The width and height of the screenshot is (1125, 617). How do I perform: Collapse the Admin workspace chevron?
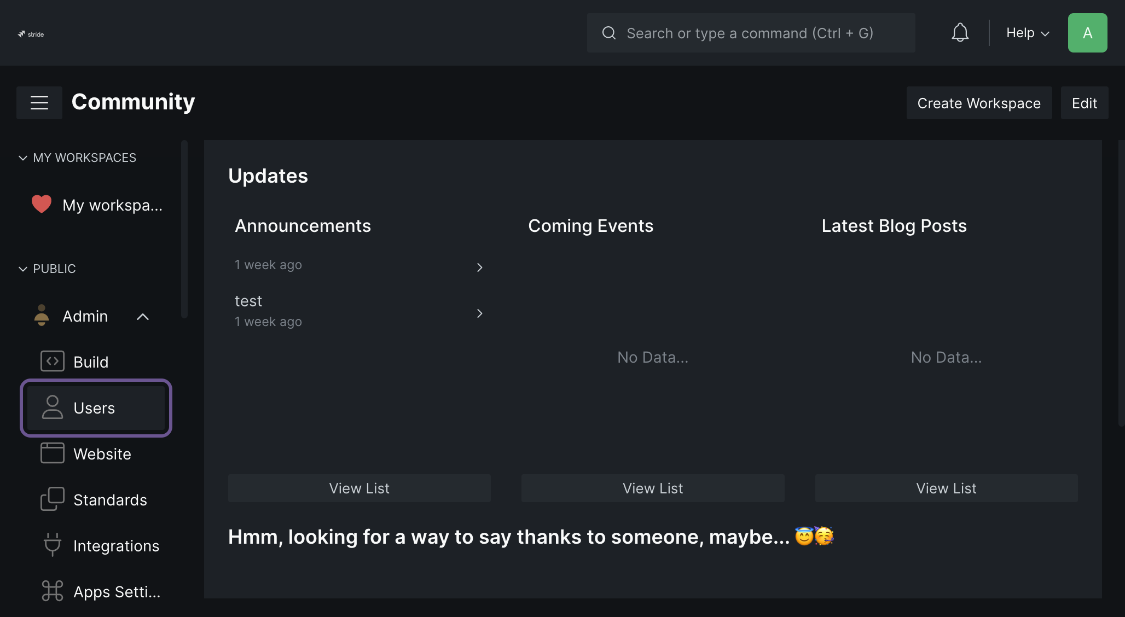[143, 317]
